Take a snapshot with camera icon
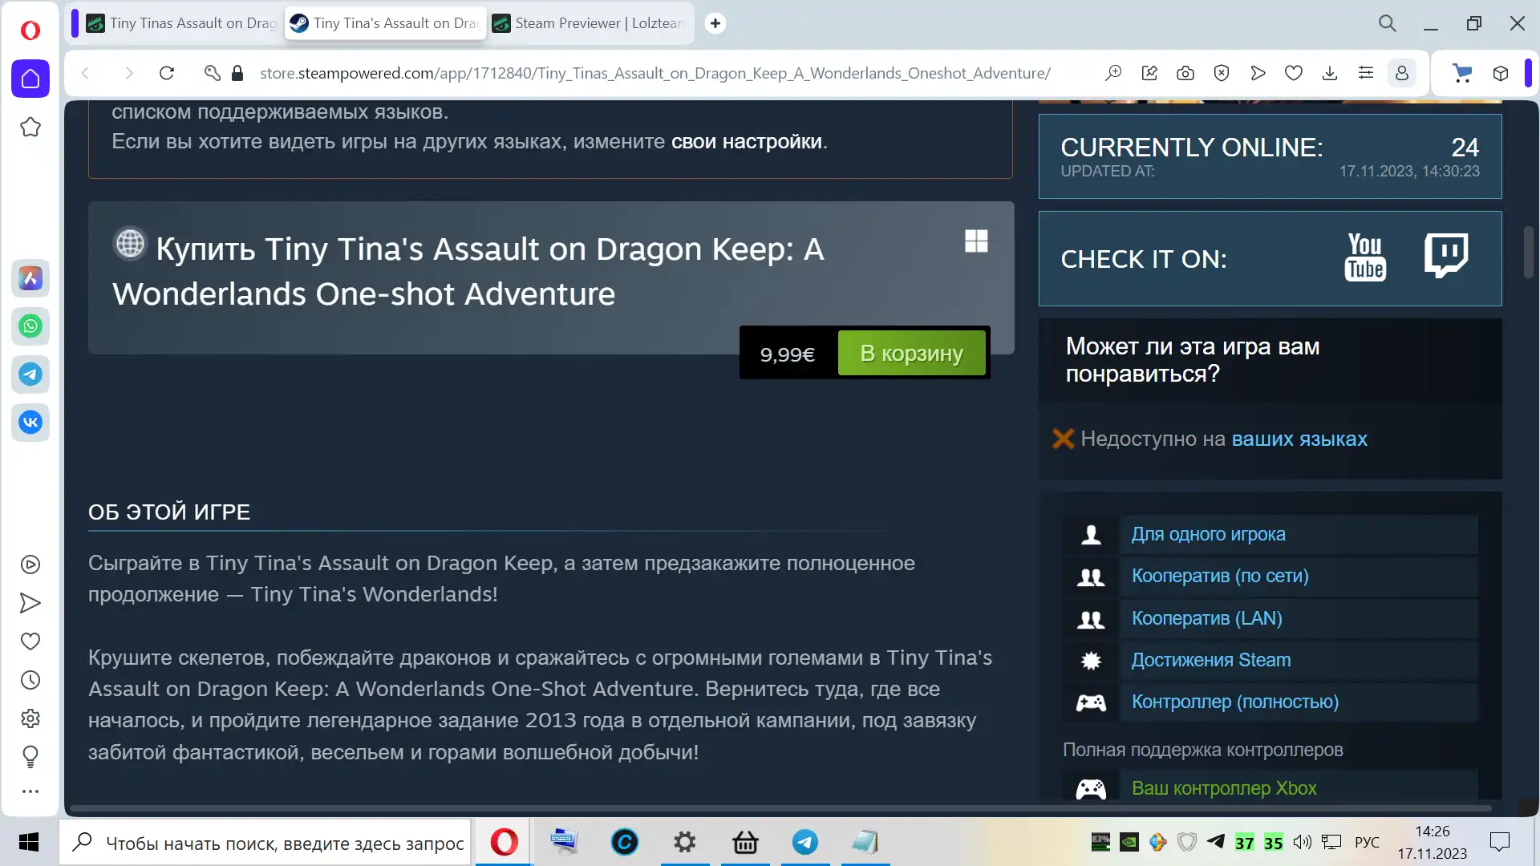 [x=1185, y=73]
